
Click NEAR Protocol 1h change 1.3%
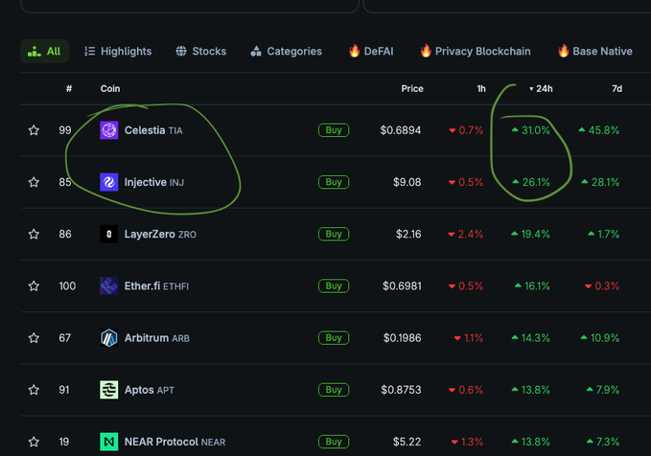click(x=468, y=442)
